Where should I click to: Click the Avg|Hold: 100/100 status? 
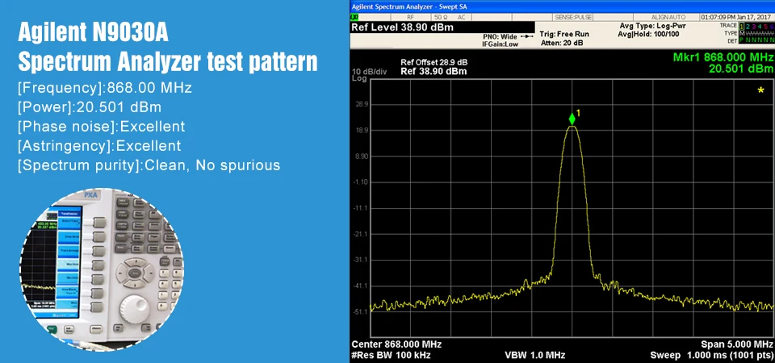(x=648, y=34)
